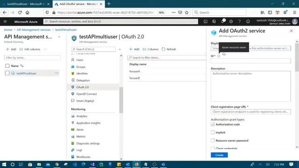Screen dimensions: 299x168
Task: Click Search to filter items box
Action: click(167, 57)
